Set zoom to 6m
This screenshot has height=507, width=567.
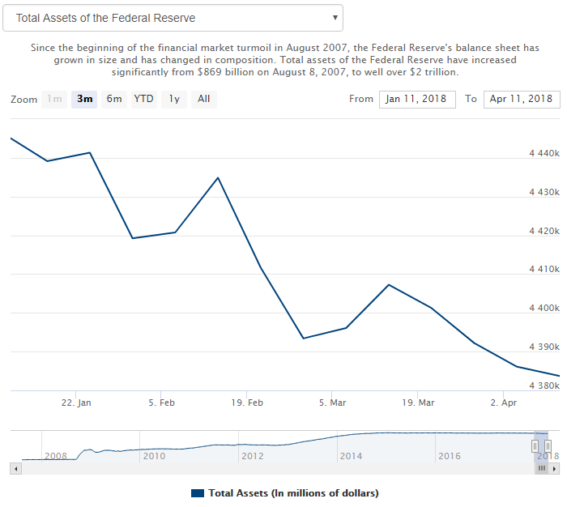click(x=114, y=99)
